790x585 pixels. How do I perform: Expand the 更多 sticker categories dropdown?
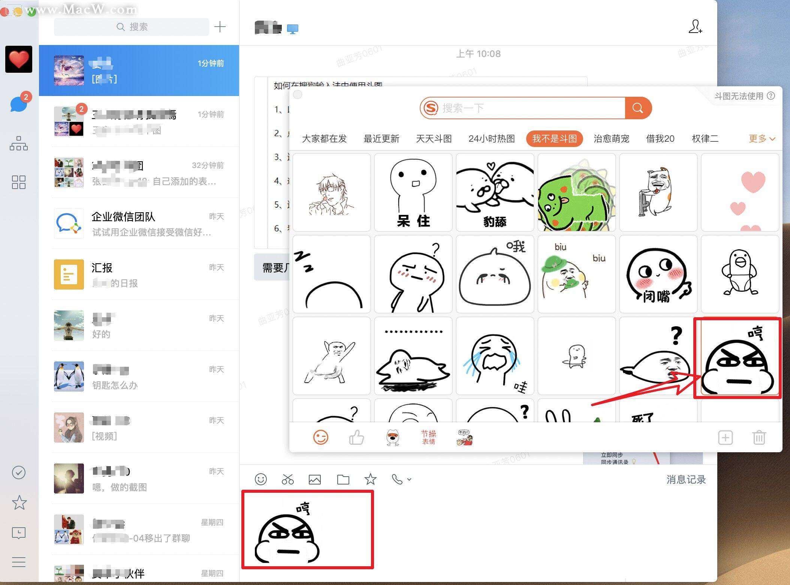[762, 139]
